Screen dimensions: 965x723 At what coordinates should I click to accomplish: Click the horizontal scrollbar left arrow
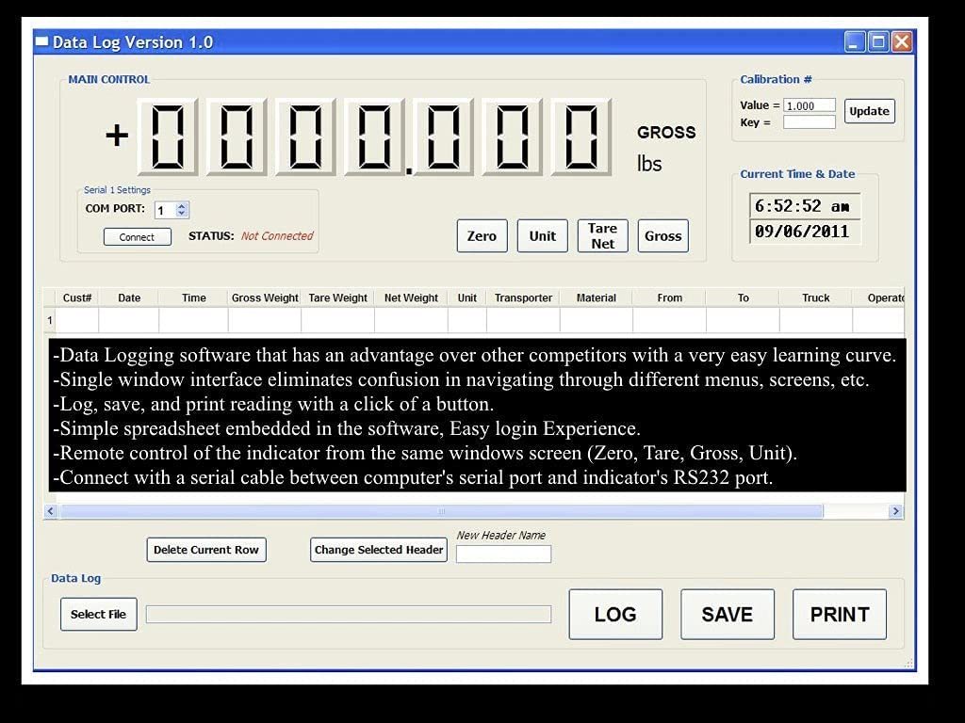click(x=52, y=511)
